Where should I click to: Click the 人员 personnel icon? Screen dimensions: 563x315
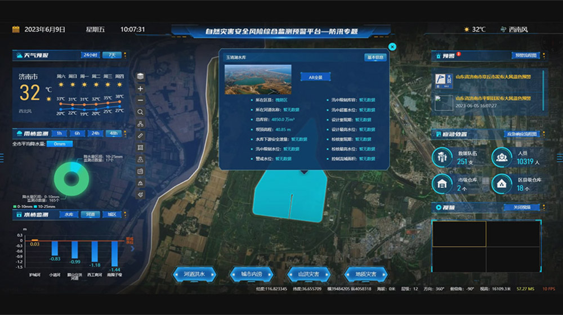pos(501,157)
